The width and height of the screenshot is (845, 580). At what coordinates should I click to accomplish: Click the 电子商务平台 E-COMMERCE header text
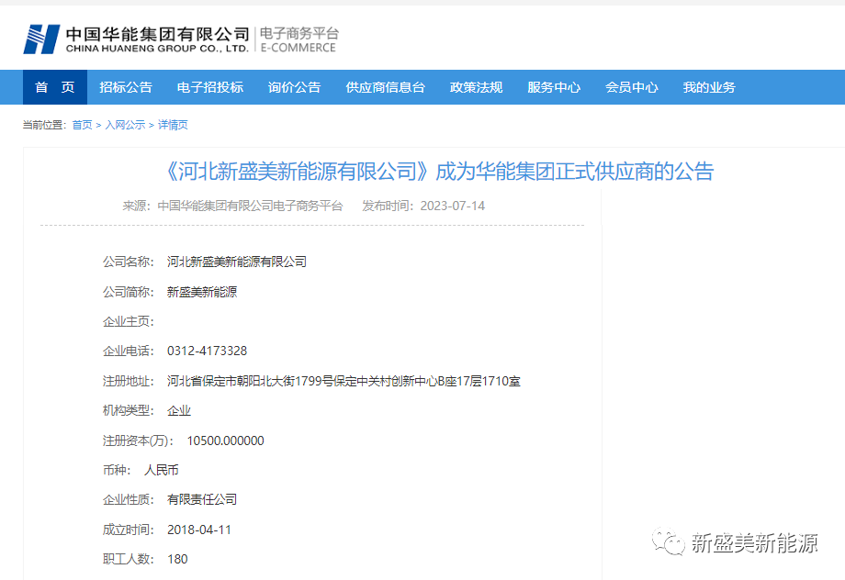[x=299, y=39]
